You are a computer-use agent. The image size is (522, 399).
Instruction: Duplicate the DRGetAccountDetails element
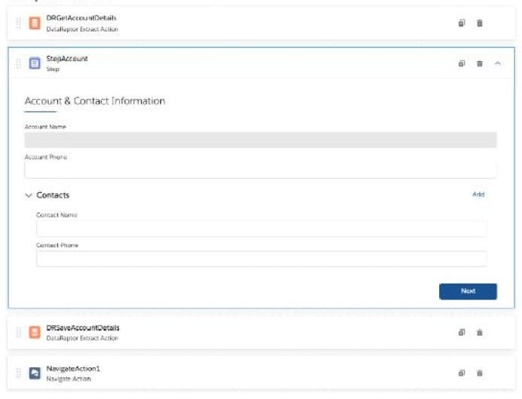(x=462, y=23)
